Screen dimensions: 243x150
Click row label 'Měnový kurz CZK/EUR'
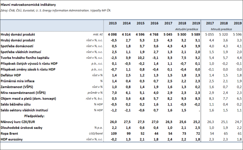pyautogui.click(x=18, y=122)
